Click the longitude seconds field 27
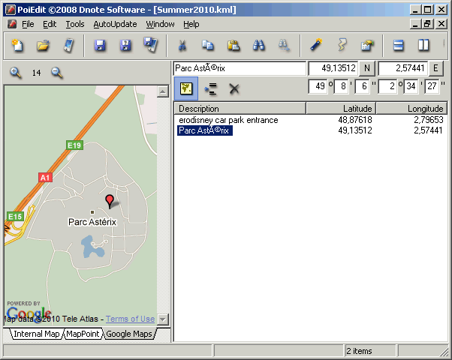This screenshot has width=452, height=360. (432, 86)
